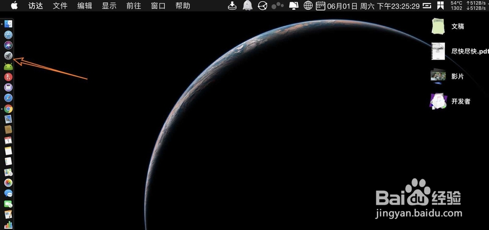Open Maps from the Dock
The image size is (489, 230).
[x=8, y=172]
